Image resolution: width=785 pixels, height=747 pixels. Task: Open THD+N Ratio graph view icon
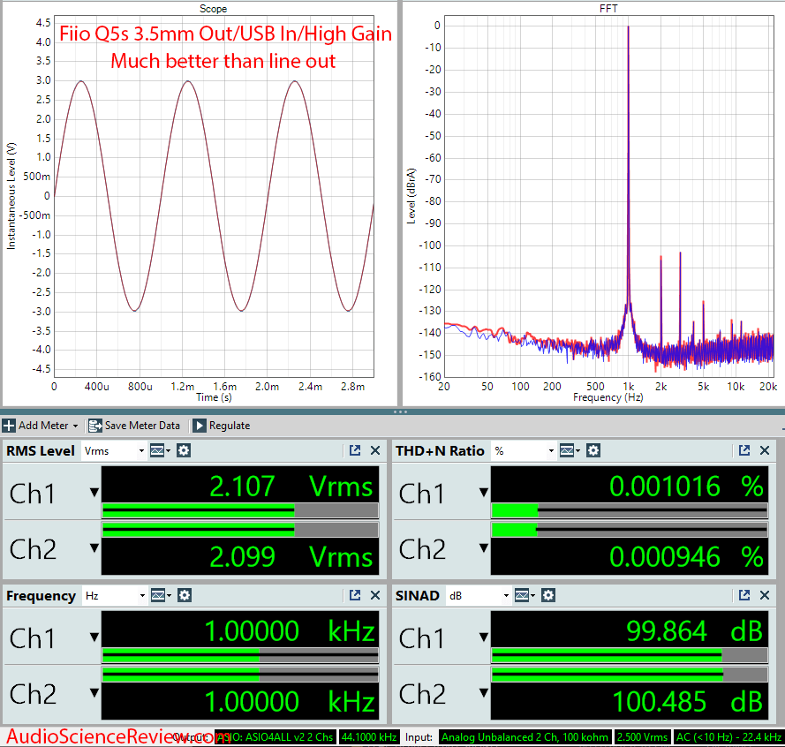pyautogui.click(x=570, y=450)
